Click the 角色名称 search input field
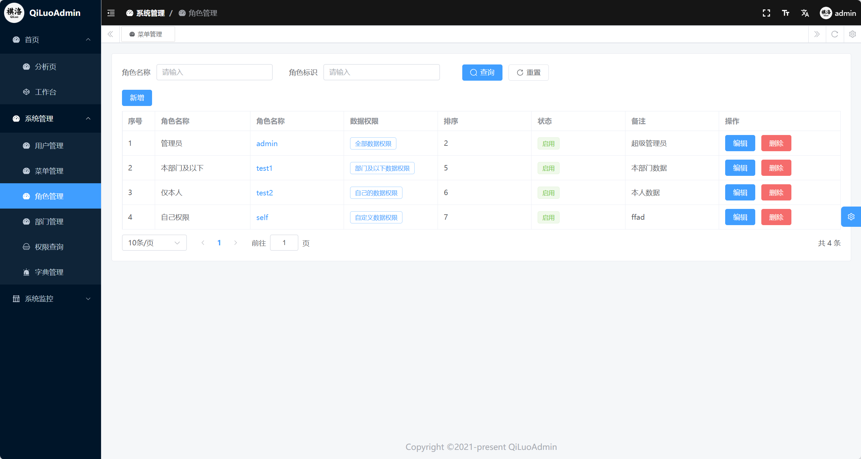 click(x=214, y=72)
